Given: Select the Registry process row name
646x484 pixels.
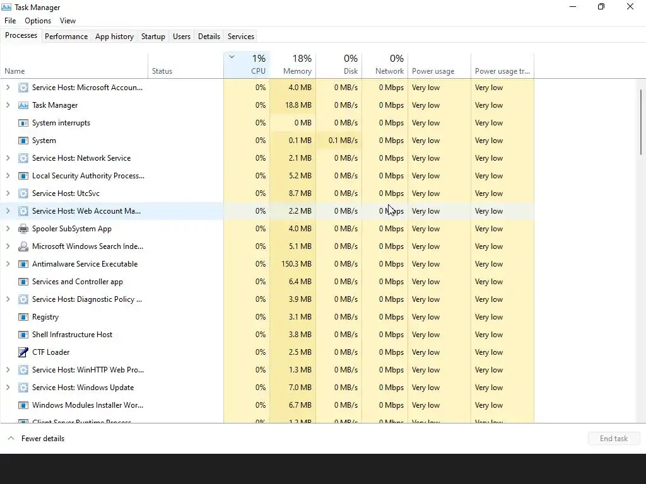Looking at the screenshot, I should coord(45,317).
